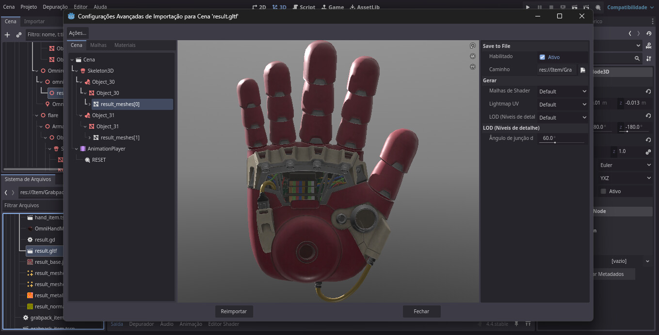
Task: Open the Game workspace
Action: (x=332, y=7)
